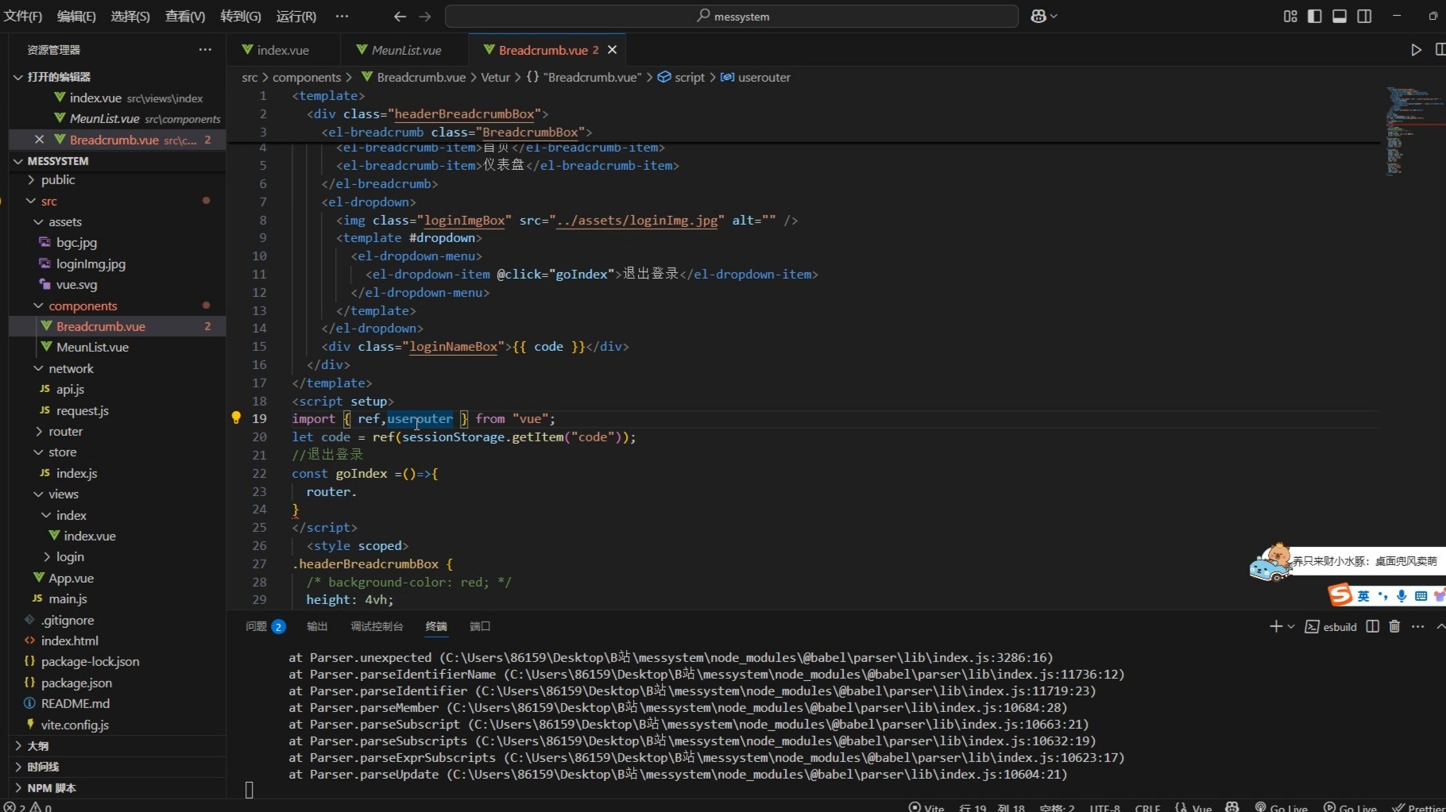Open the 问题 problems panel tab
This screenshot has height=812, width=1446.
[x=256, y=626]
